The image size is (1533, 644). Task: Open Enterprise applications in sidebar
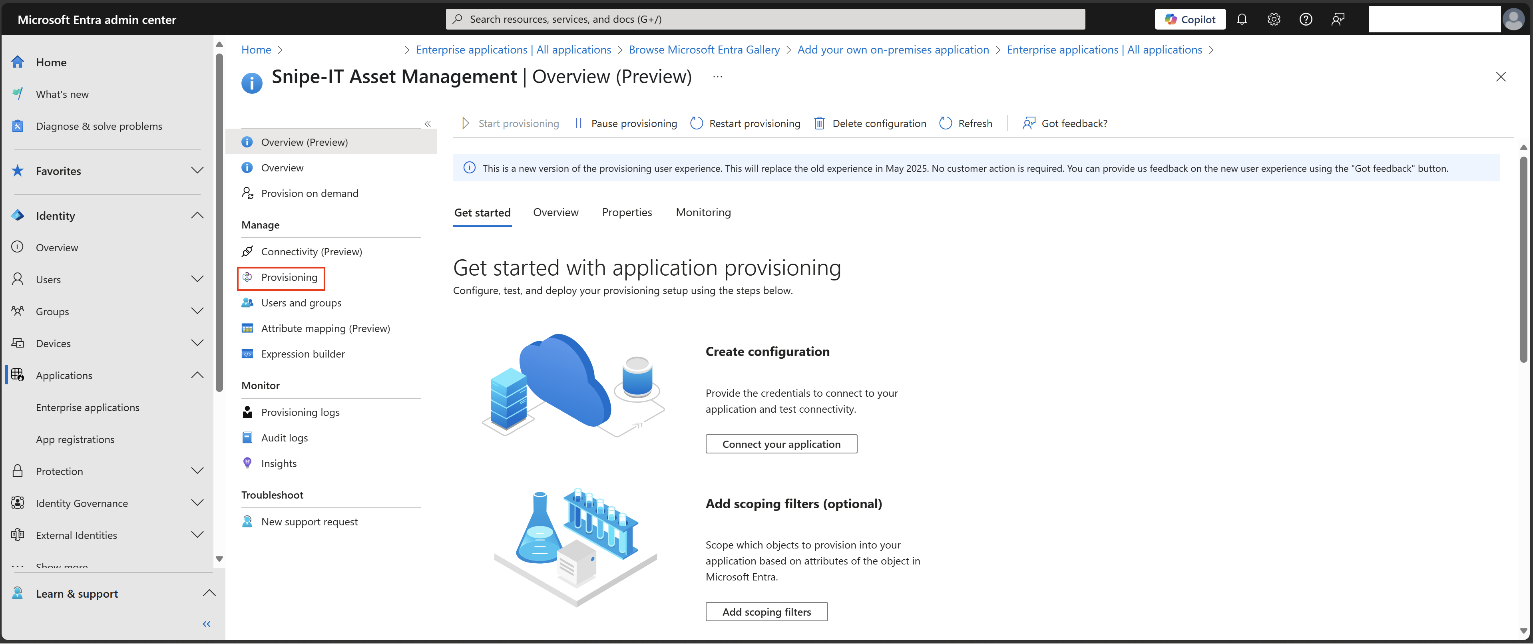tap(88, 407)
